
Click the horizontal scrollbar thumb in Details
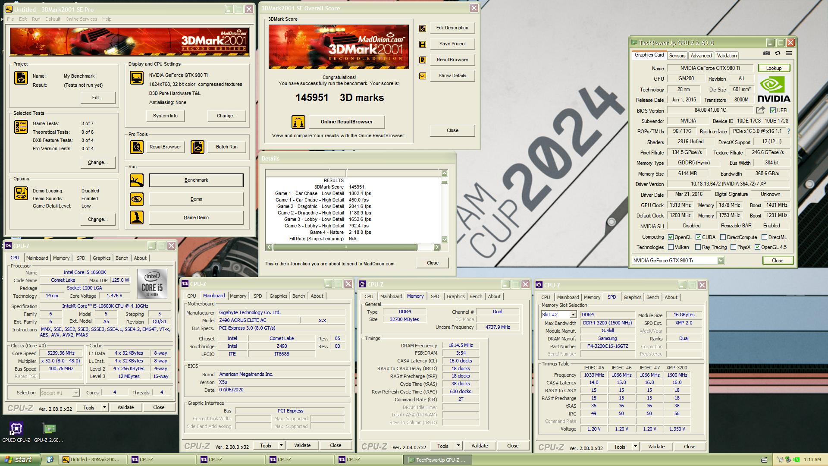[x=345, y=247]
